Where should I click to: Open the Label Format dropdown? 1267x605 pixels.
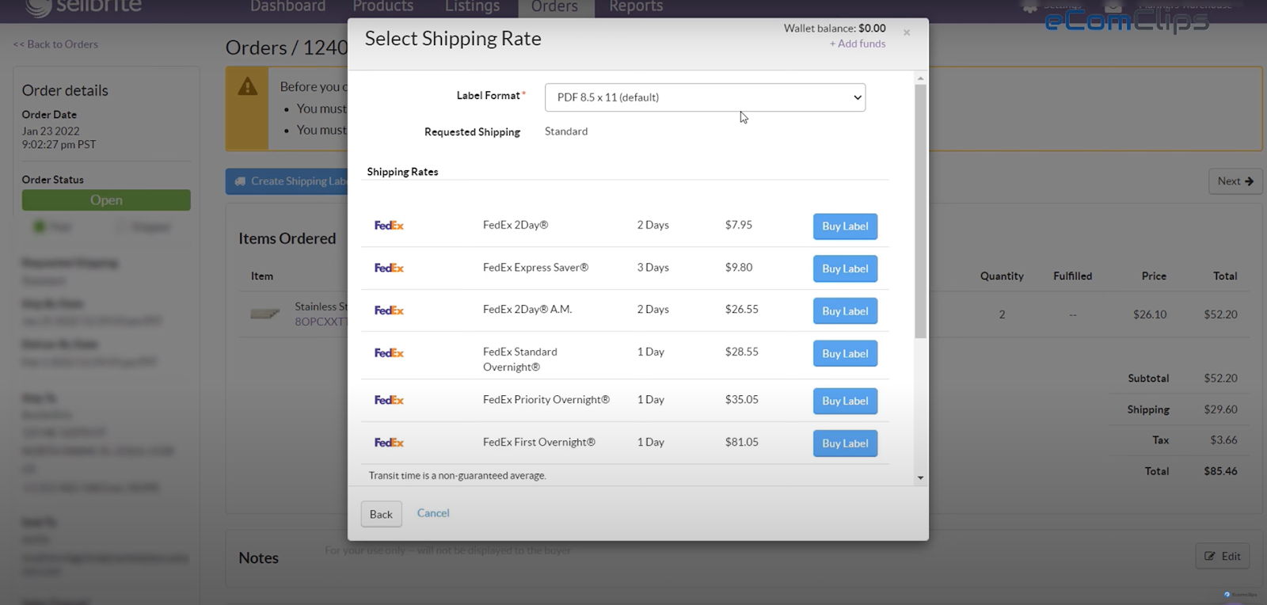tap(705, 97)
